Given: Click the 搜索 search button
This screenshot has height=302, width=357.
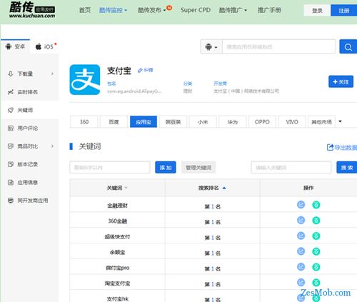Looking at the screenshot, I should 347,167.
